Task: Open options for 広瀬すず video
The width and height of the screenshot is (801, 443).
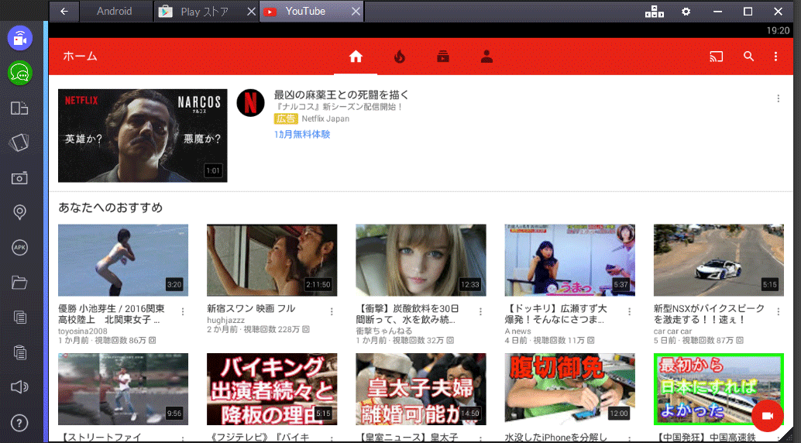Action: 629,311
